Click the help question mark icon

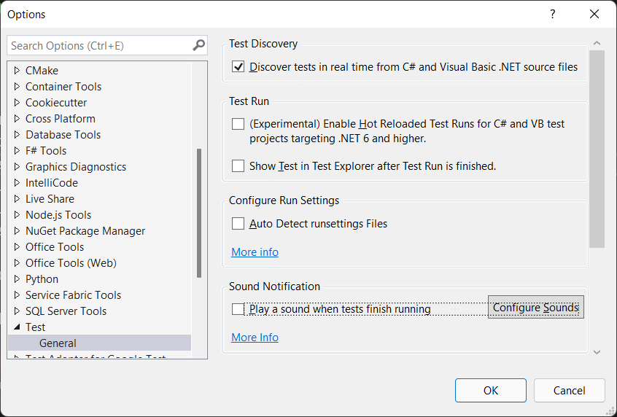(x=553, y=14)
